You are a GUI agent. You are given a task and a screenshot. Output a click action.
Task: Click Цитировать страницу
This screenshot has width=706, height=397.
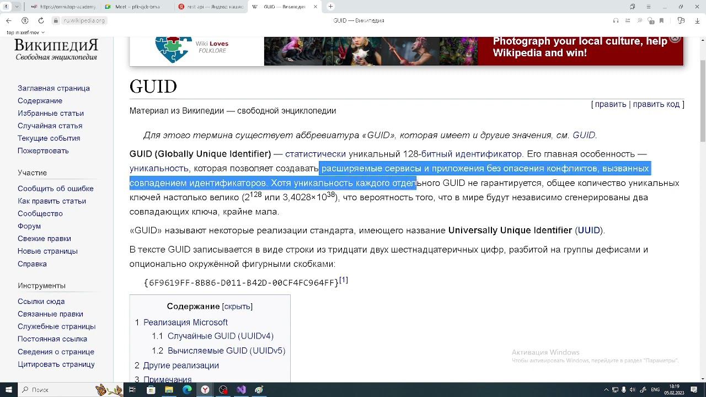click(56, 364)
